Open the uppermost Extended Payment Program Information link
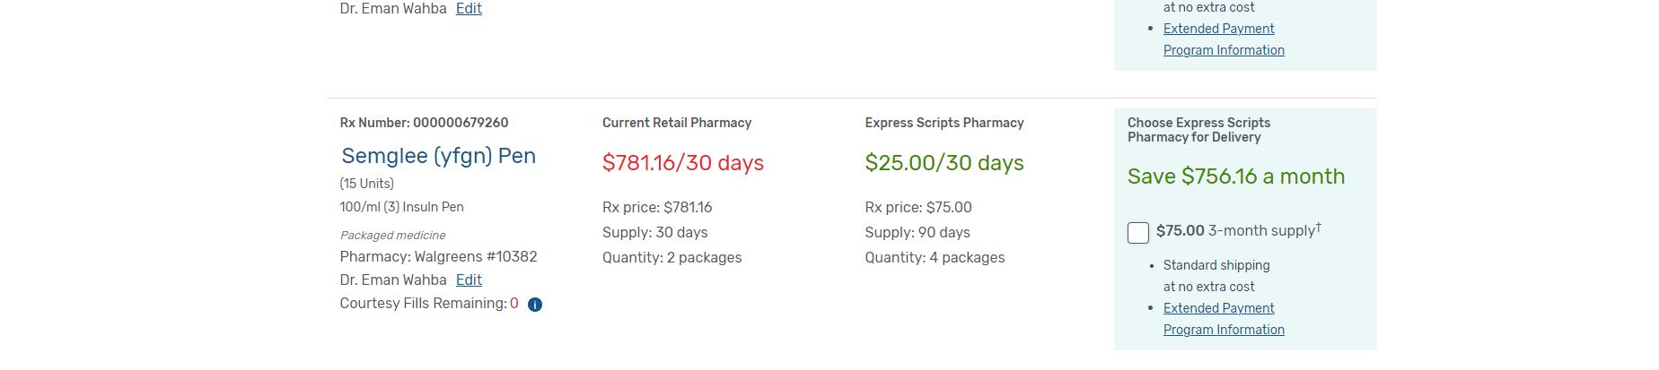 1224,39
